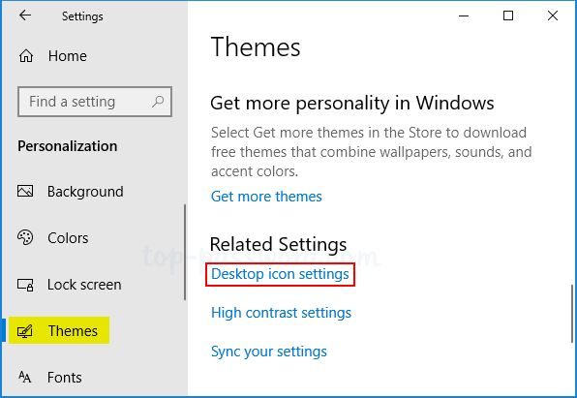Click Sync your settings link

coord(269,352)
